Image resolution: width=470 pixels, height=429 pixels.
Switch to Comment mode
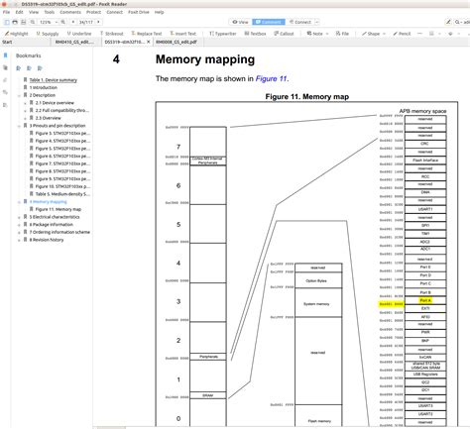click(x=269, y=22)
